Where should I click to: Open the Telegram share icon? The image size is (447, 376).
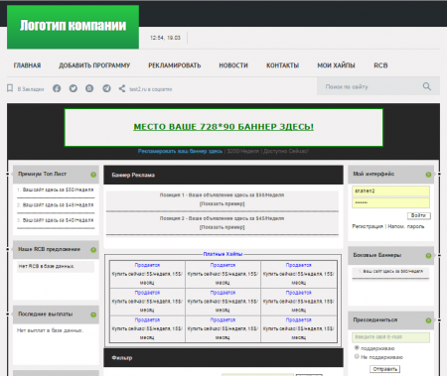[x=106, y=88]
